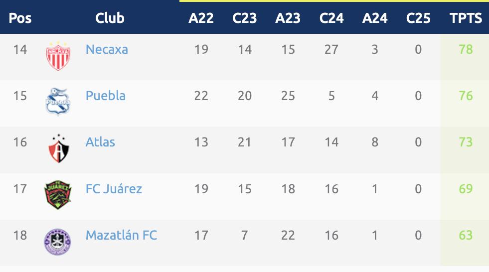
Task: Click the Atlas club crest icon
Action: pos(58,147)
